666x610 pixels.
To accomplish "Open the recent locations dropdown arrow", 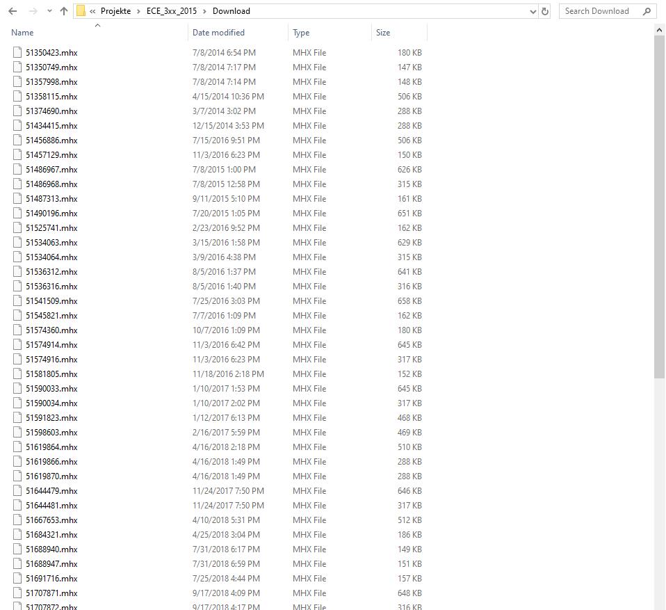I will tap(49, 12).
